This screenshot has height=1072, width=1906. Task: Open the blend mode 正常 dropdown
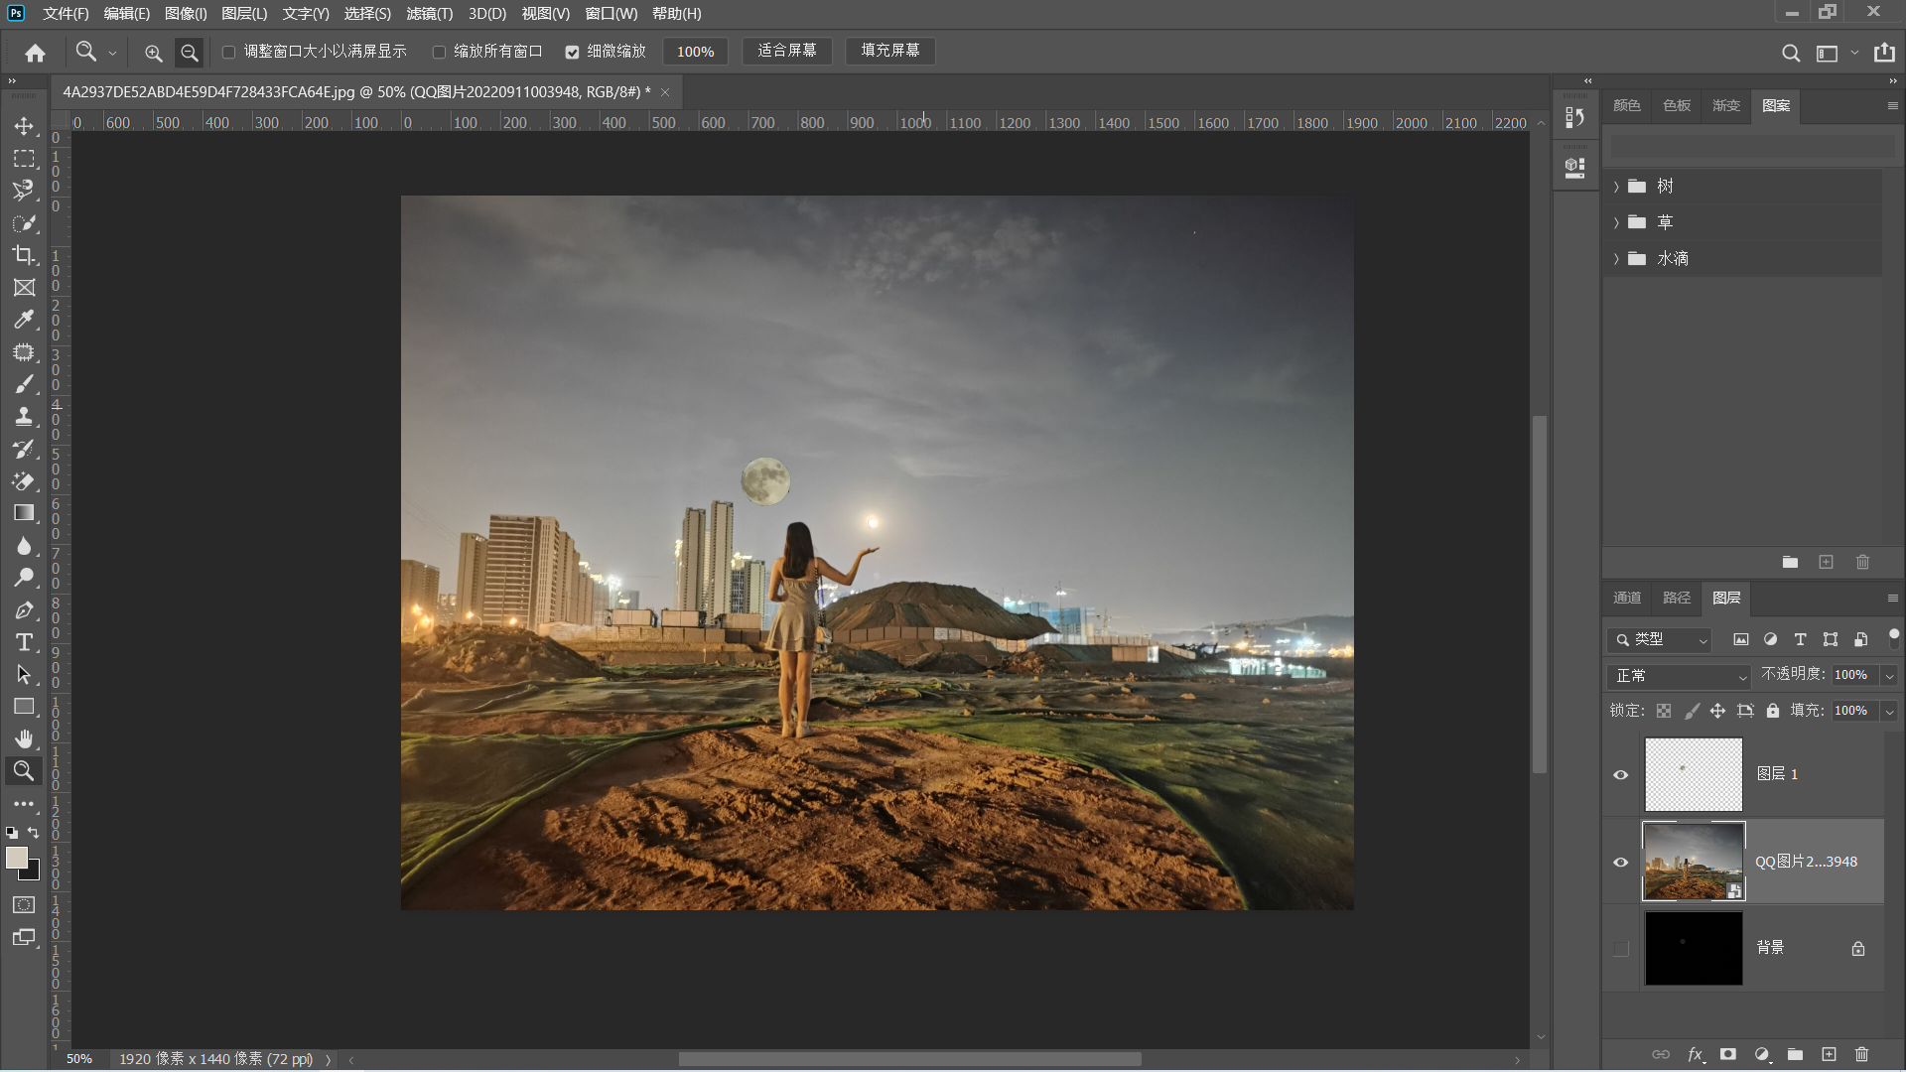pos(1680,676)
